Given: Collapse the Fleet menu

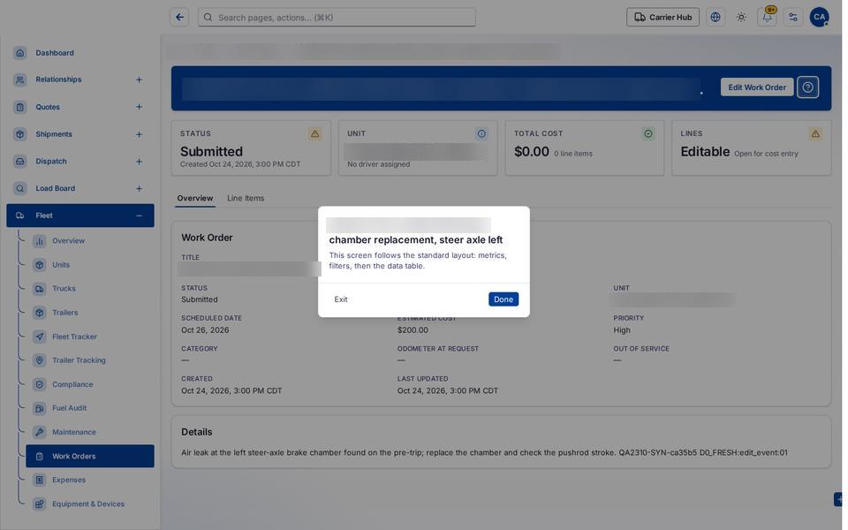Looking at the screenshot, I should [139, 216].
